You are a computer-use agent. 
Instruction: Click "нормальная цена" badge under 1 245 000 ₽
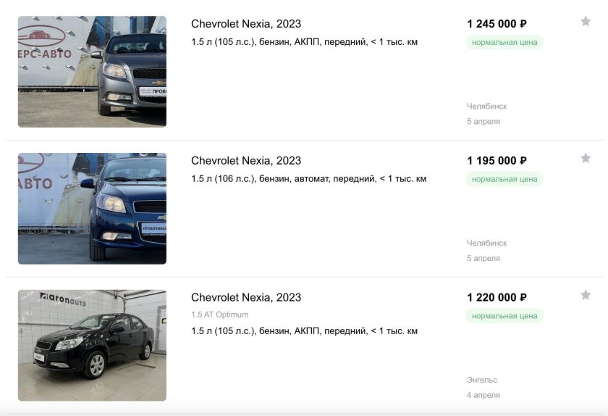point(504,42)
